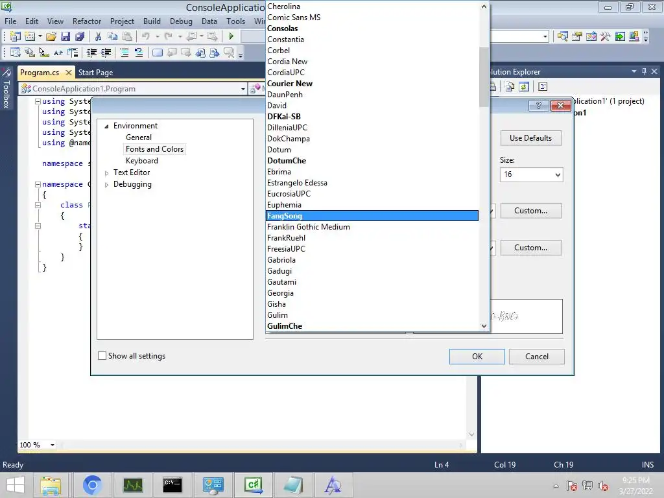Click View Class Diagram icon in Solution Explorer
The height and width of the screenshot is (498, 664).
[543, 87]
